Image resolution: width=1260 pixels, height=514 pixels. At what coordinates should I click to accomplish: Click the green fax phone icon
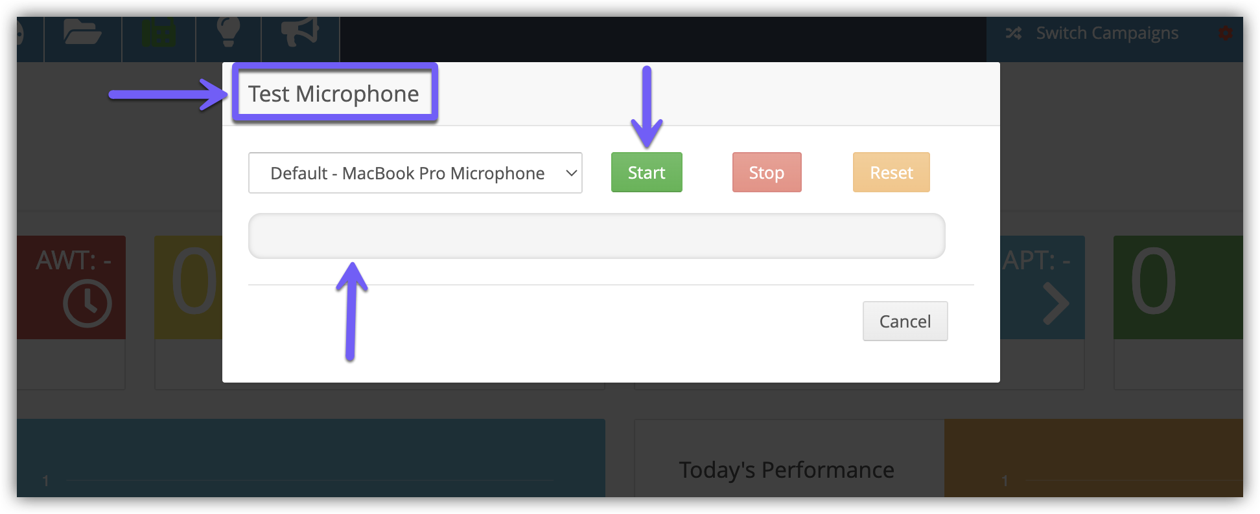click(159, 33)
